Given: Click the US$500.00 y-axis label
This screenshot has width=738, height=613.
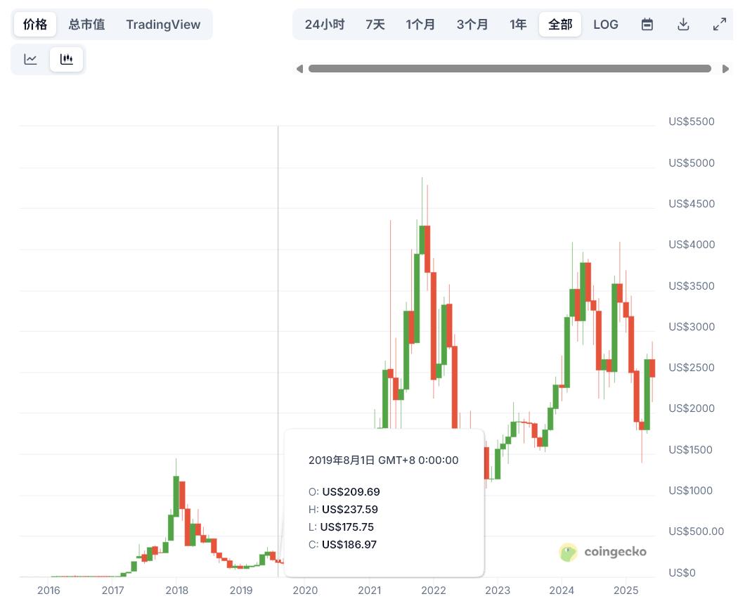Looking at the screenshot, I should (696, 531).
